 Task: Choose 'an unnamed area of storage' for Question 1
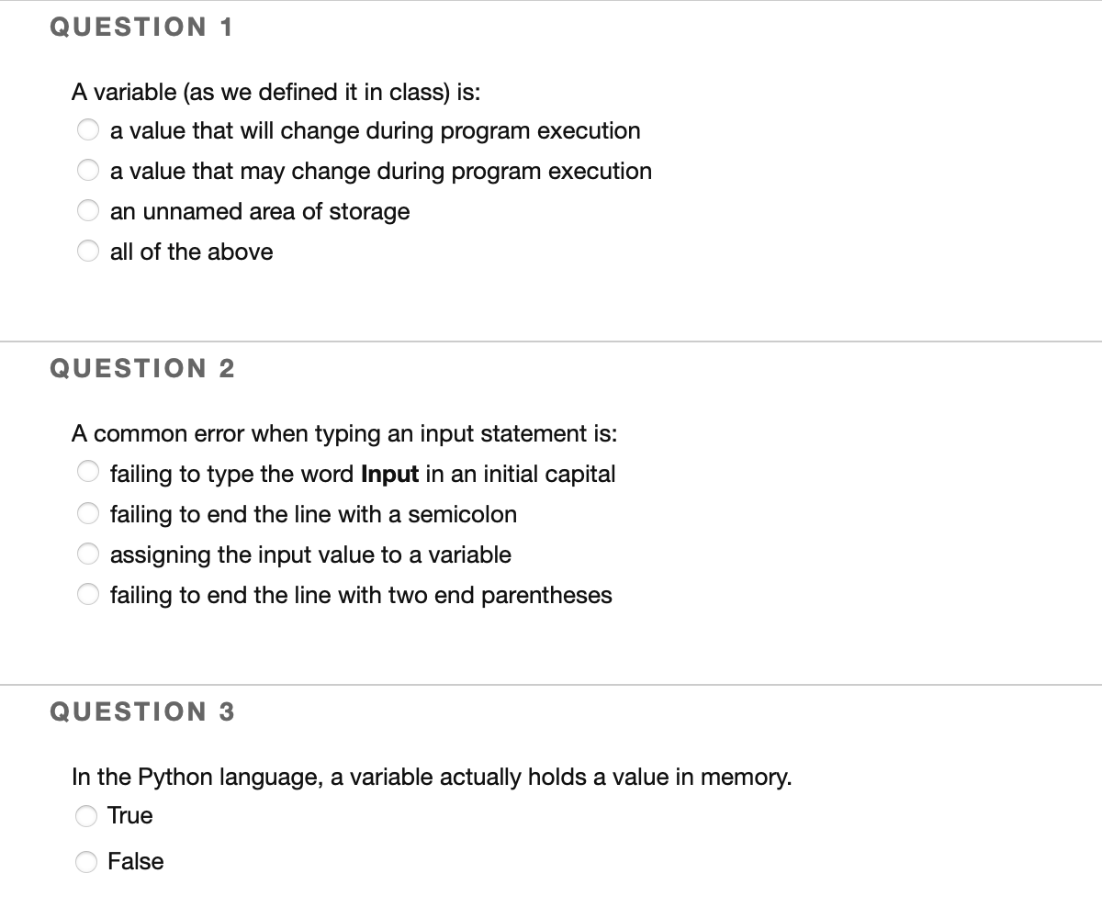pyautogui.click(x=88, y=210)
